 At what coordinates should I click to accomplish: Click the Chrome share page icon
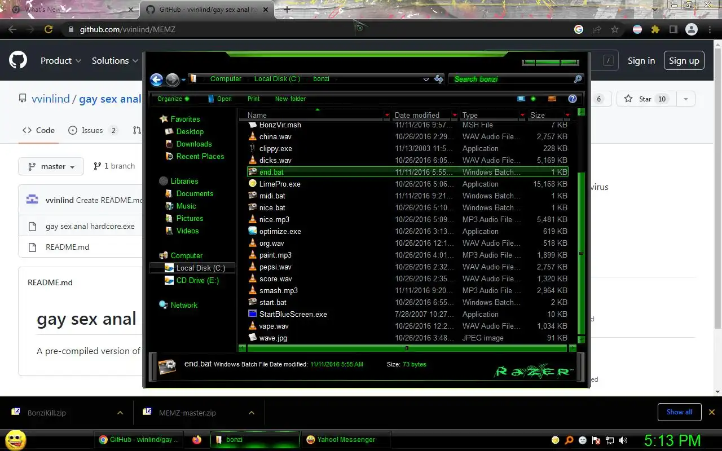point(597,29)
